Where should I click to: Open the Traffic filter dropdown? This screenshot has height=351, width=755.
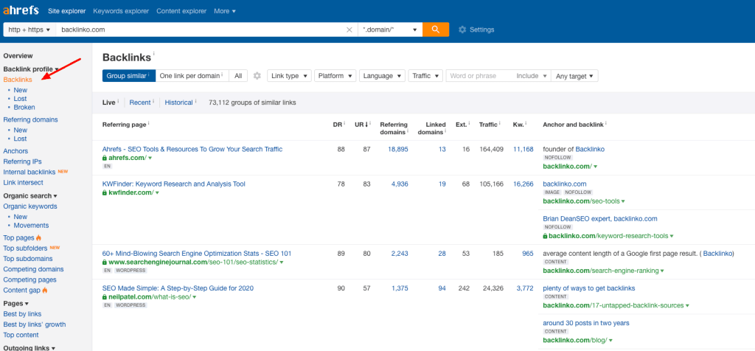(x=425, y=76)
